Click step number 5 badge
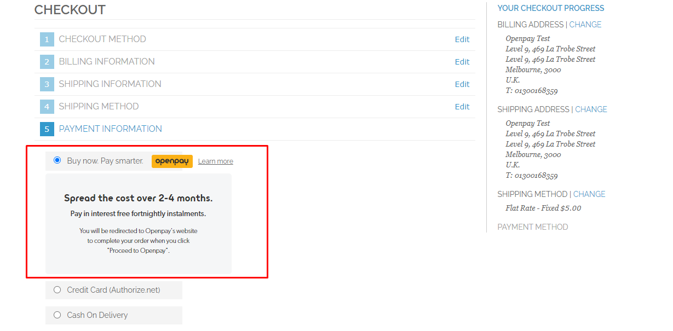The height and width of the screenshot is (331, 673). (x=47, y=129)
